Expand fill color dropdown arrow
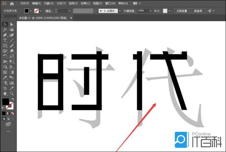The image size is (226, 152). (x=31, y=11)
